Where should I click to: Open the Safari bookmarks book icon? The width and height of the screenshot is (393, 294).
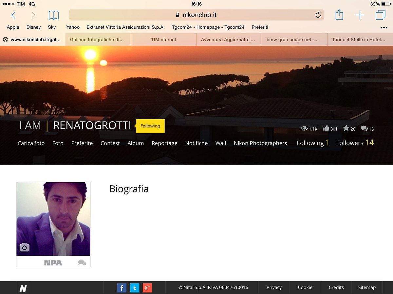coord(54,15)
